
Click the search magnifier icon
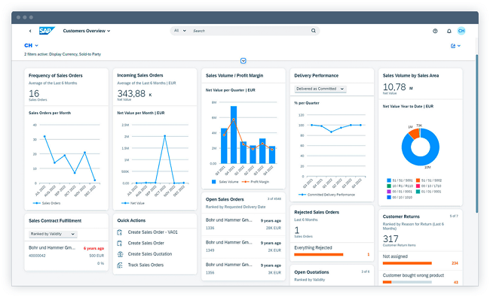[x=314, y=31]
